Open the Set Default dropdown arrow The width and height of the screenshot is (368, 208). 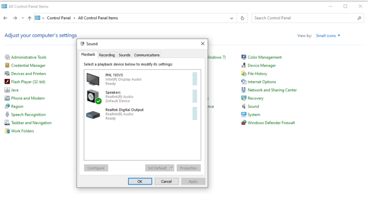(x=172, y=168)
